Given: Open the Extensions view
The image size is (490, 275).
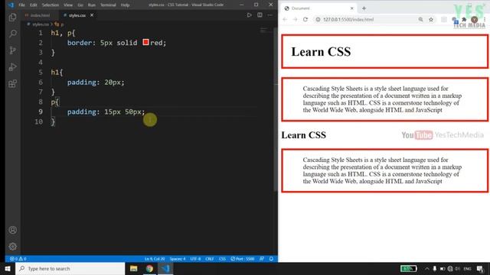Looking at the screenshot, I should click(13, 83).
